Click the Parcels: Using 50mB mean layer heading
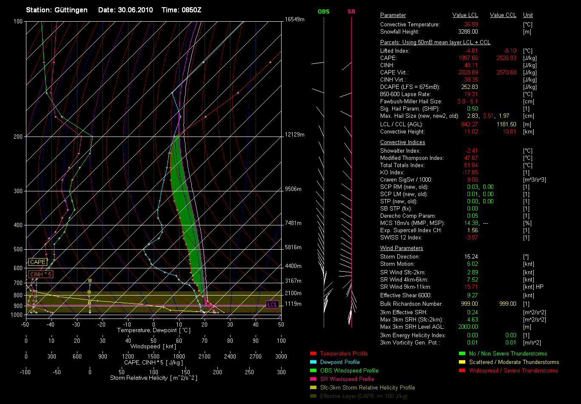The height and width of the screenshot is (404, 581). [435, 43]
